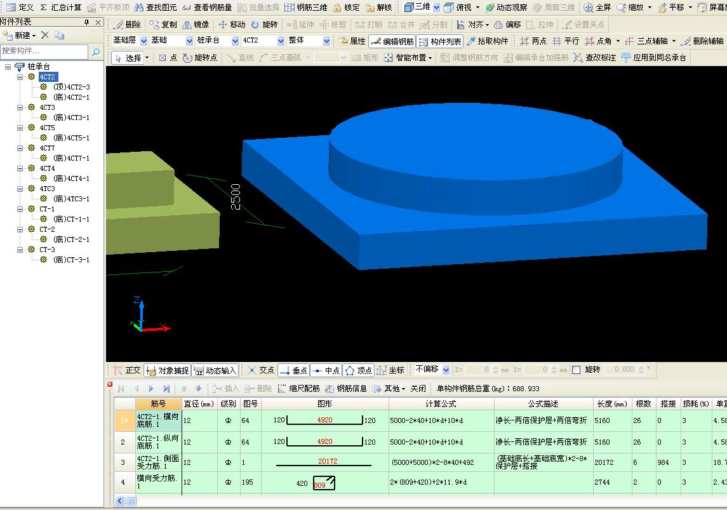Viewport: 727px width, 510px height.
Task: Click the 锁定 lock tool
Action: [x=346, y=8]
